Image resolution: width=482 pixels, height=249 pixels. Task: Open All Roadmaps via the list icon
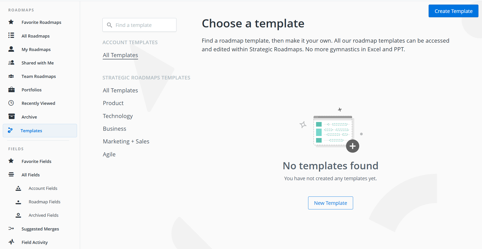[x=11, y=36]
